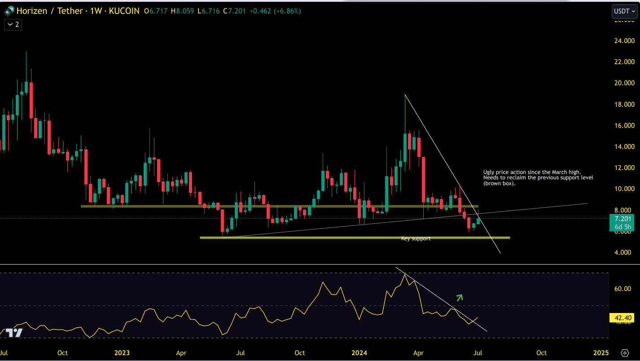Screen dimensions: 640x361
Task: Select the open value O6.717
Action: pyautogui.click(x=156, y=11)
